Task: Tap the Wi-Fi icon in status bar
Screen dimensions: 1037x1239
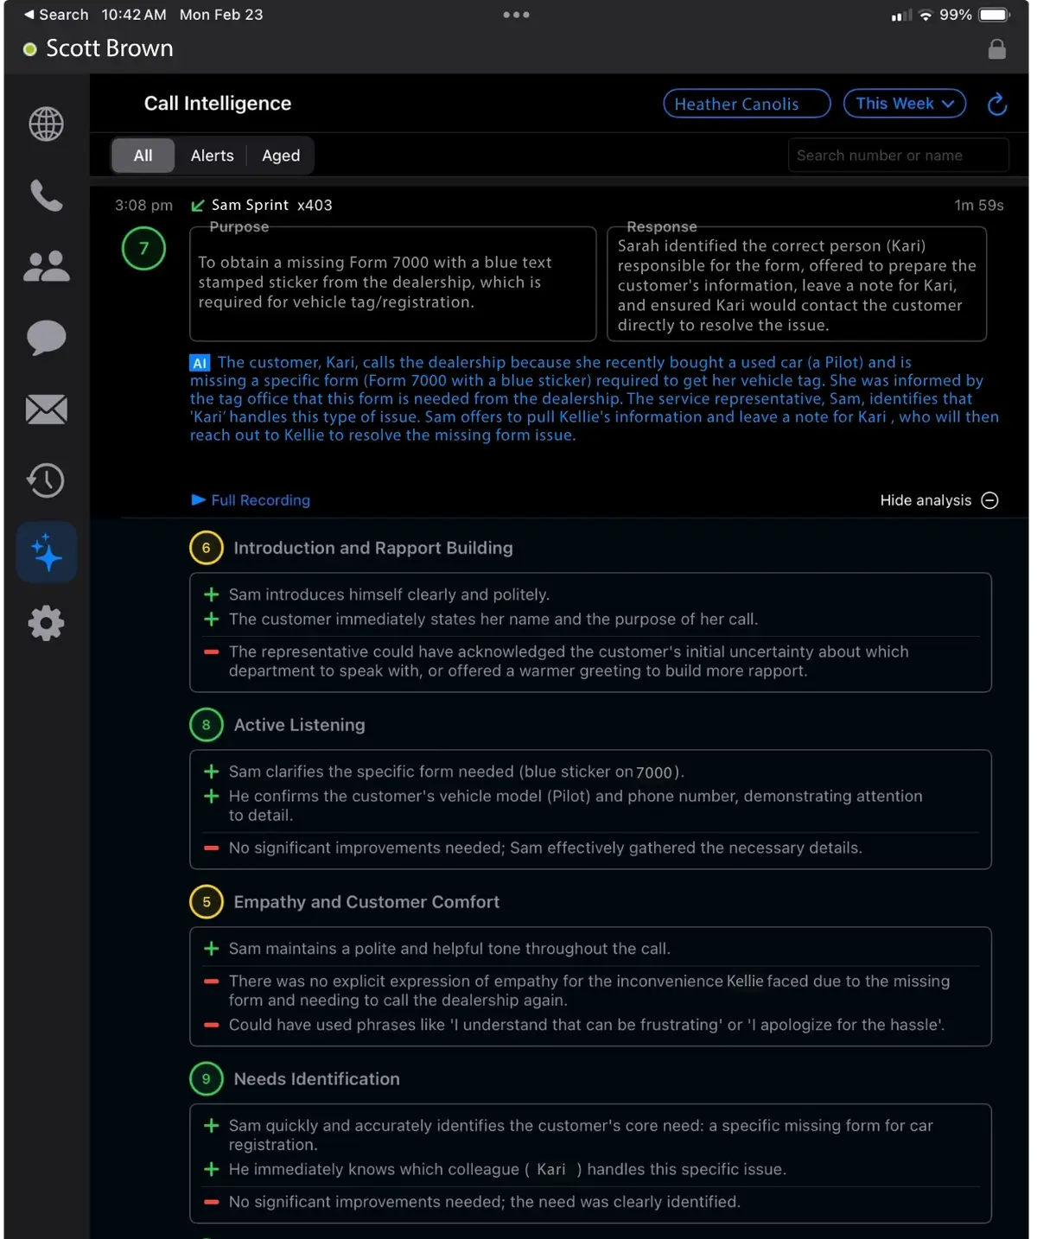Action: (926, 15)
